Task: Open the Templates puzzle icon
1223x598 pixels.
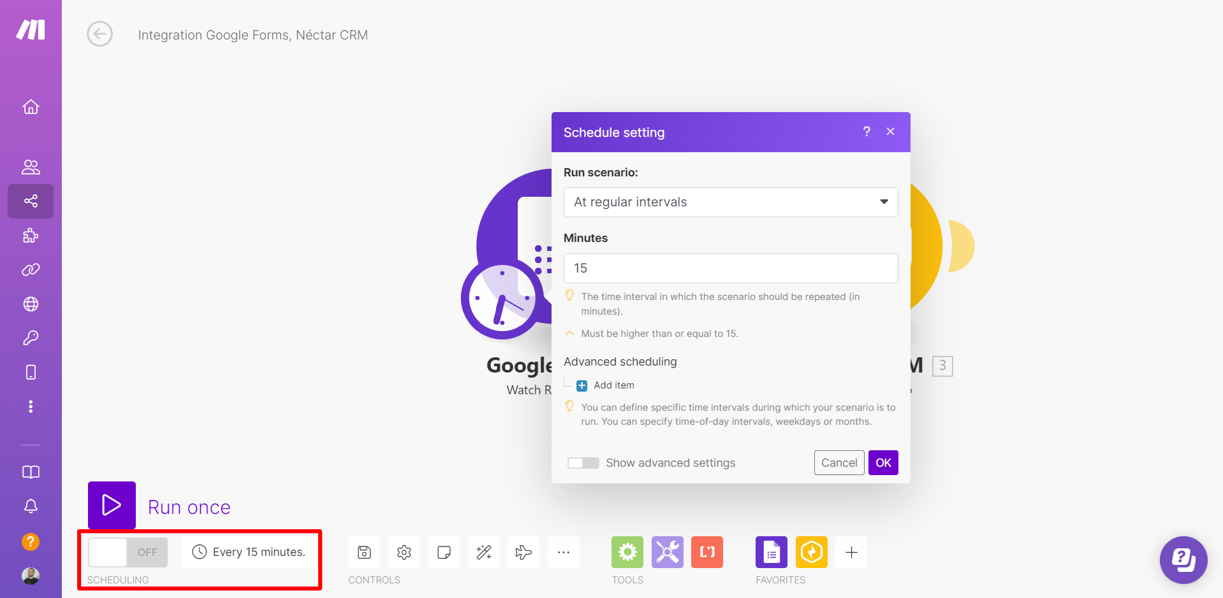Action: pos(31,236)
